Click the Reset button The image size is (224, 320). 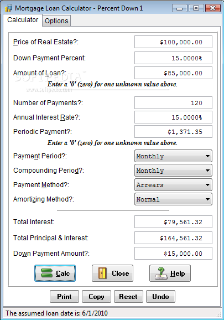click(128, 297)
